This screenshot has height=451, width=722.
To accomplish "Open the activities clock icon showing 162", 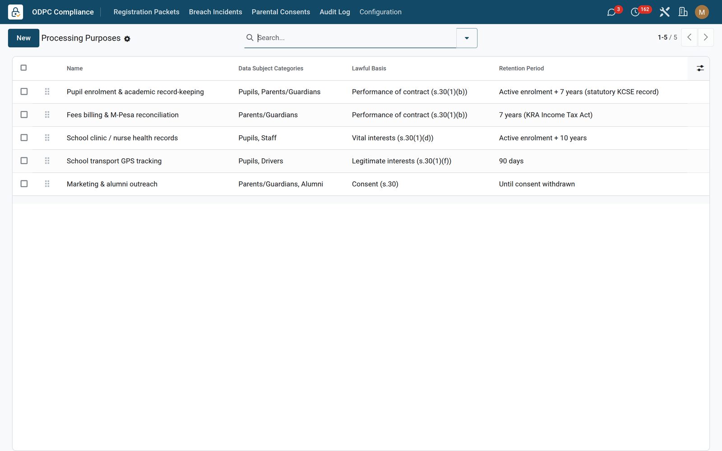I will (x=635, y=12).
